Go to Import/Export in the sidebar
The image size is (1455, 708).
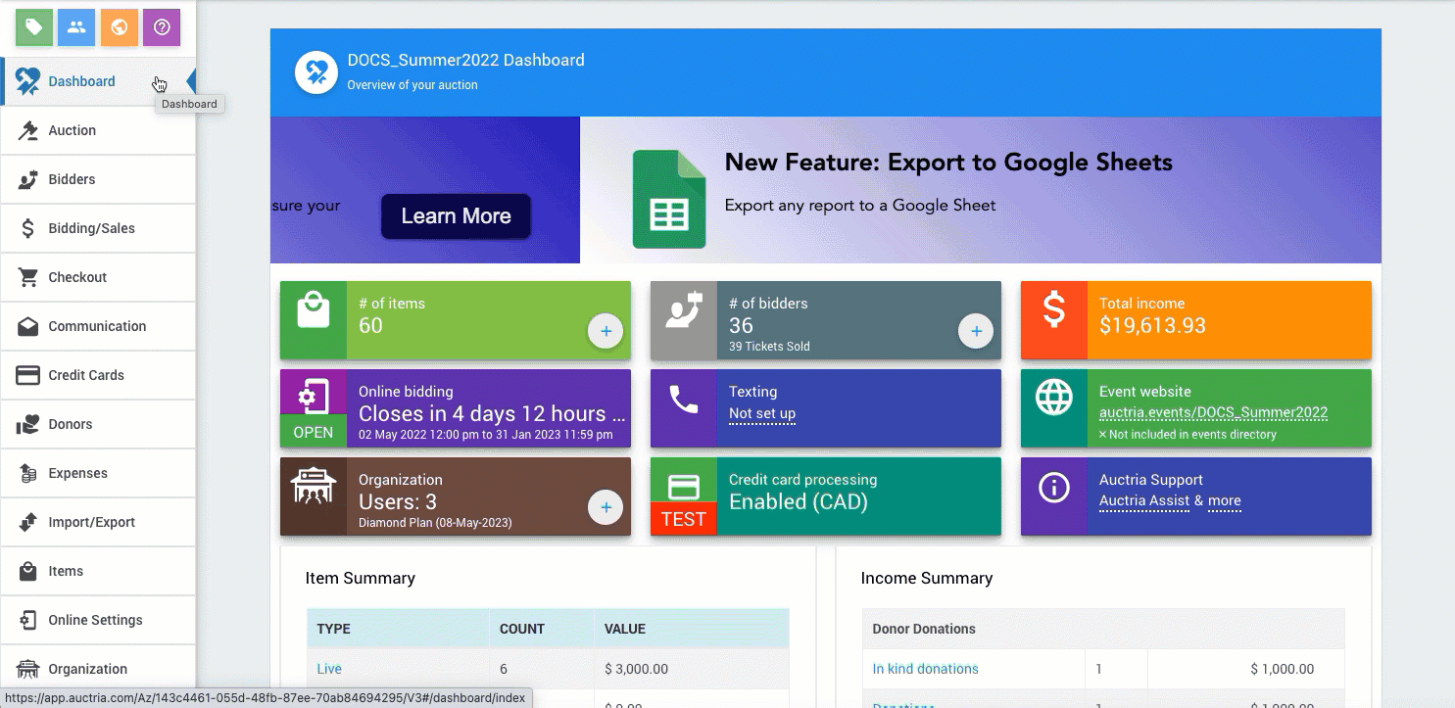point(91,522)
